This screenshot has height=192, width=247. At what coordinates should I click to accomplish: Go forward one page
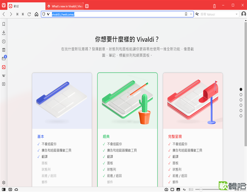point(11,14)
